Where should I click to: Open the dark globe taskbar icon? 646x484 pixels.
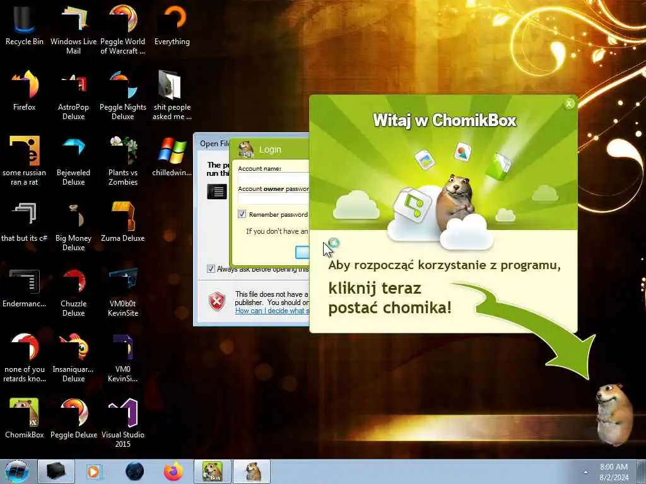pos(134,471)
